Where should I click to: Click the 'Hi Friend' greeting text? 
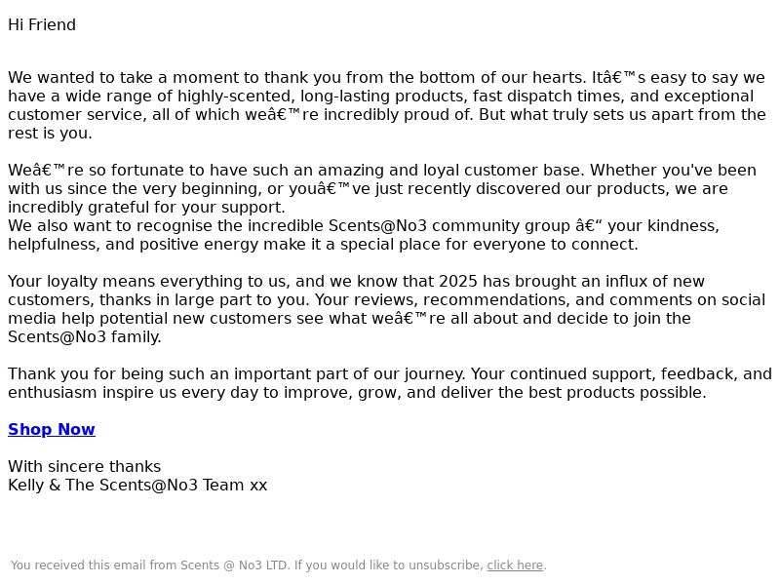point(42,25)
